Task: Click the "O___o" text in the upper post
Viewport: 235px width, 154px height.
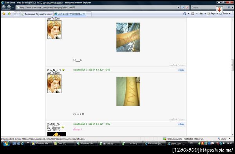Action: (x=78, y=60)
